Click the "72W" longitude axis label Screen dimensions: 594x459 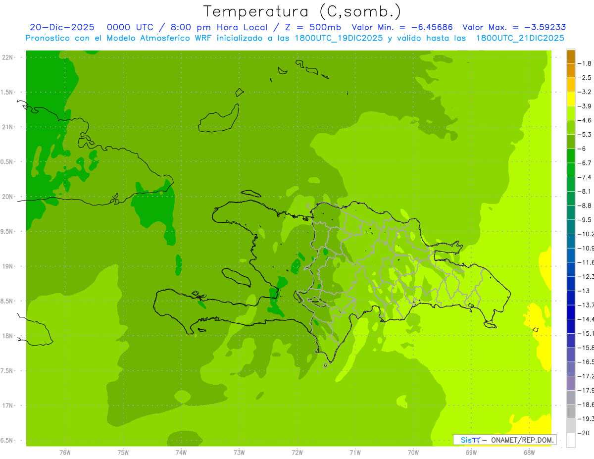click(297, 452)
